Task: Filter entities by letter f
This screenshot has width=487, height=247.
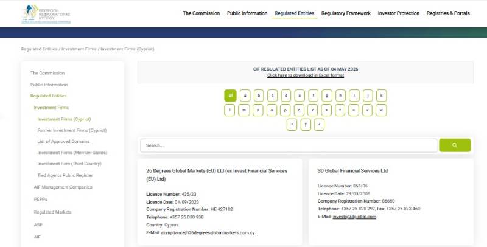Action: point(314,96)
